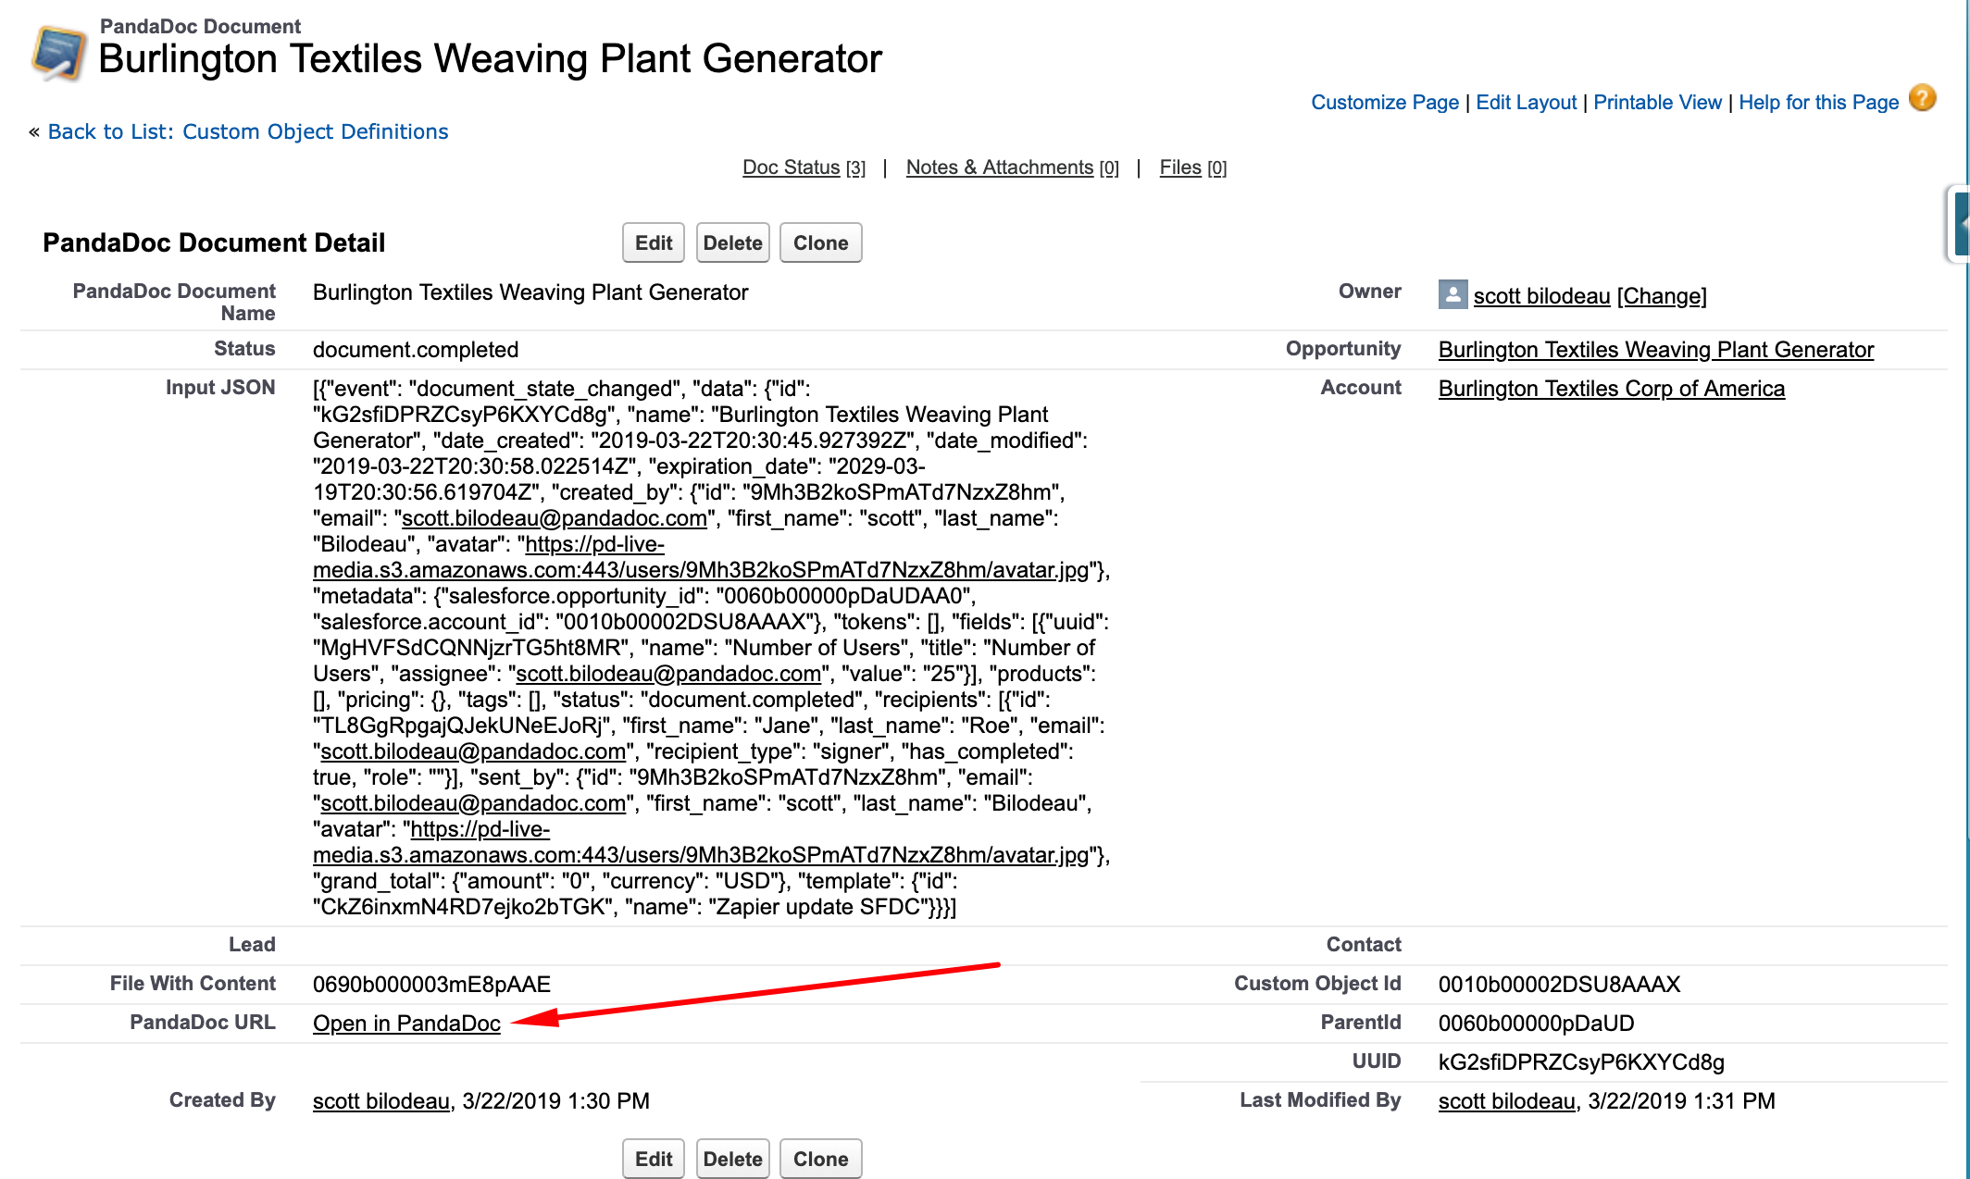Image resolution: width=1970 pixels, height=1179 pixels.
Task: Click the Change owner link
Action: tap(1661, 296)
